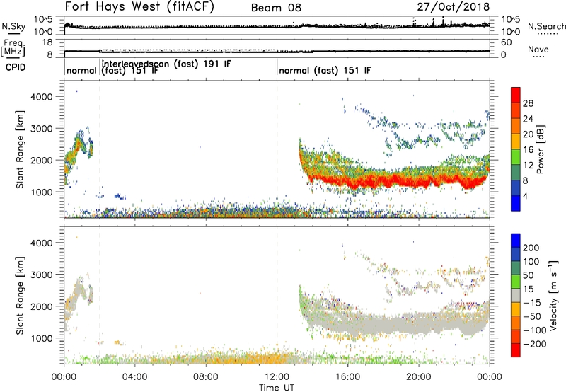
Task: Click the 'Nave' legend label
Action: pyautogui.click(x=538, y=50)
